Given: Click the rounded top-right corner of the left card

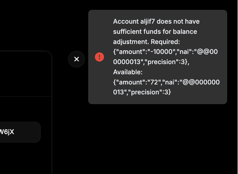Looking at the screenshot, I should click(48, 55).
